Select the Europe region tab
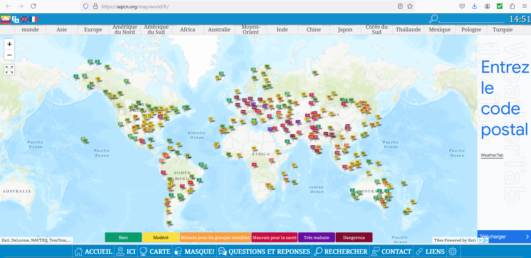 click(x=93, y=29)
